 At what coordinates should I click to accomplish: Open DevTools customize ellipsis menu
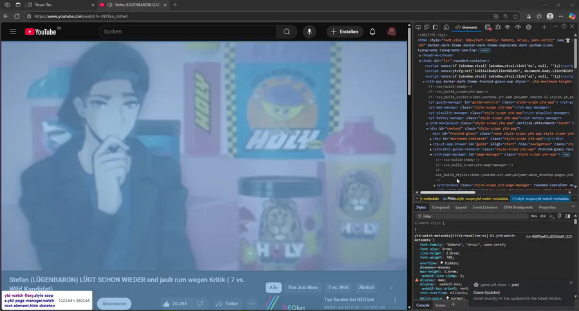click(555, 26)
